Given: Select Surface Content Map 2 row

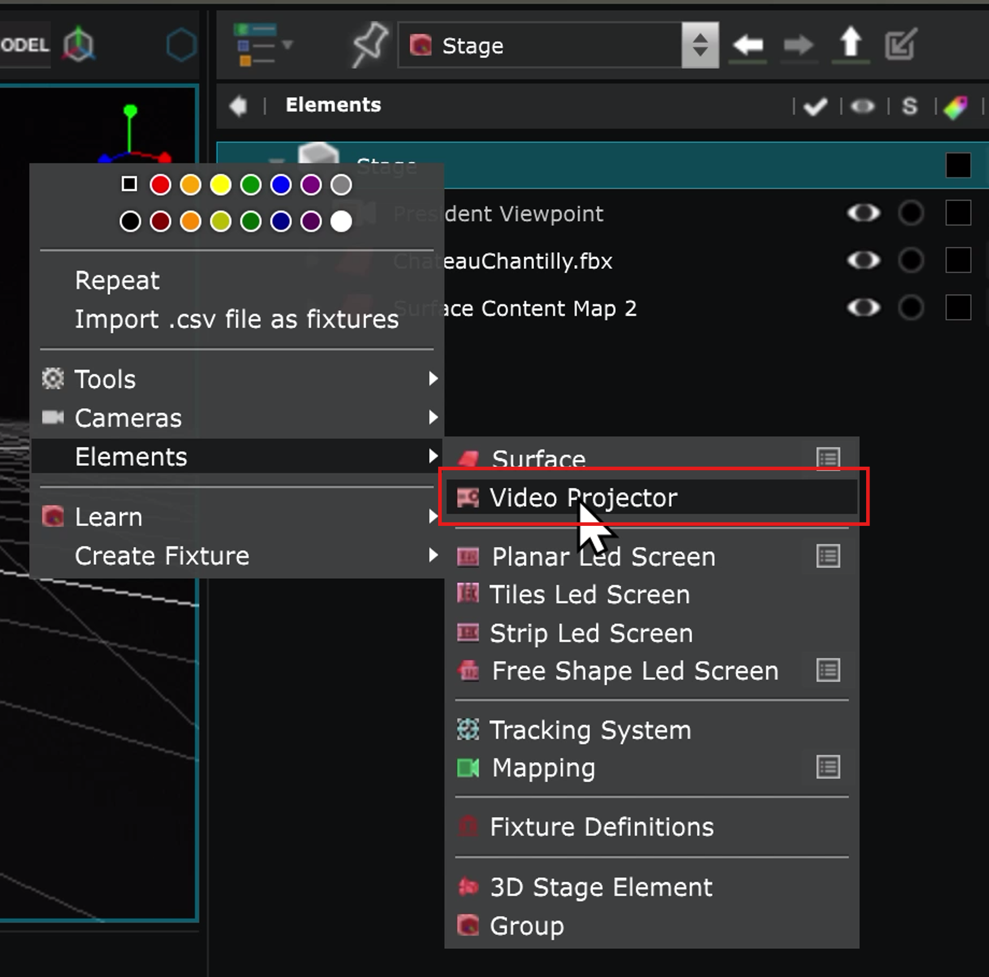Looking at the screenshot, I should [x=602, y=308].
